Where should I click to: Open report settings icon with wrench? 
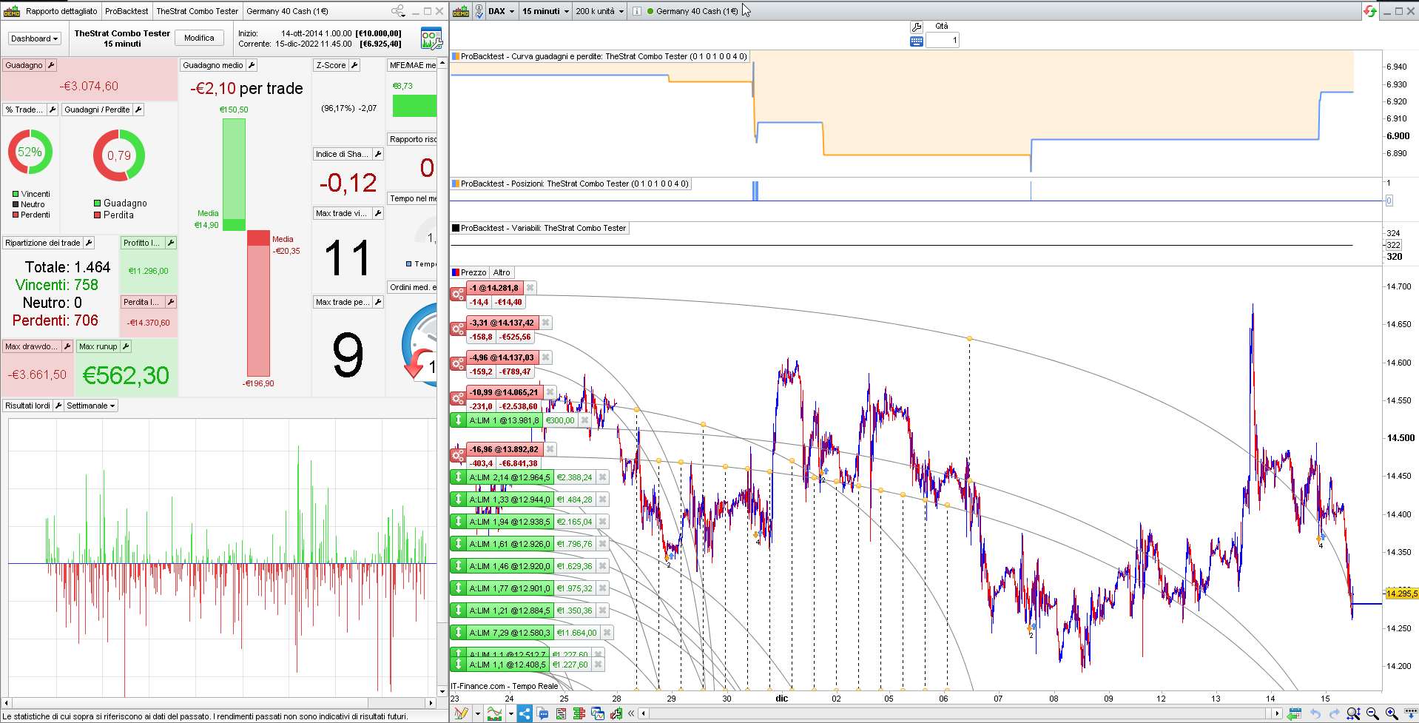coord(431,38)
